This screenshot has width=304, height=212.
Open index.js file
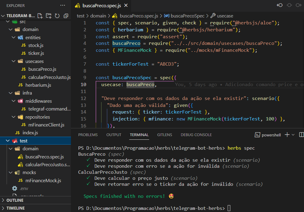coord(30,133)
